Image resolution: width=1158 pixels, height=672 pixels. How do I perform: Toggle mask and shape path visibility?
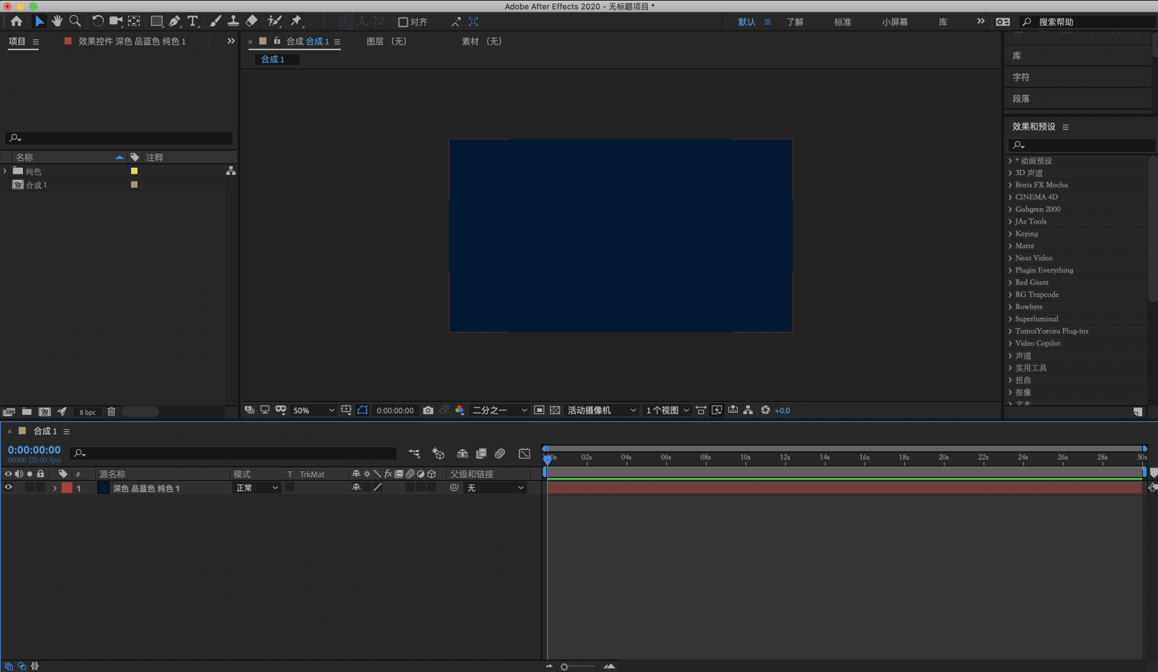pos(362,410)
